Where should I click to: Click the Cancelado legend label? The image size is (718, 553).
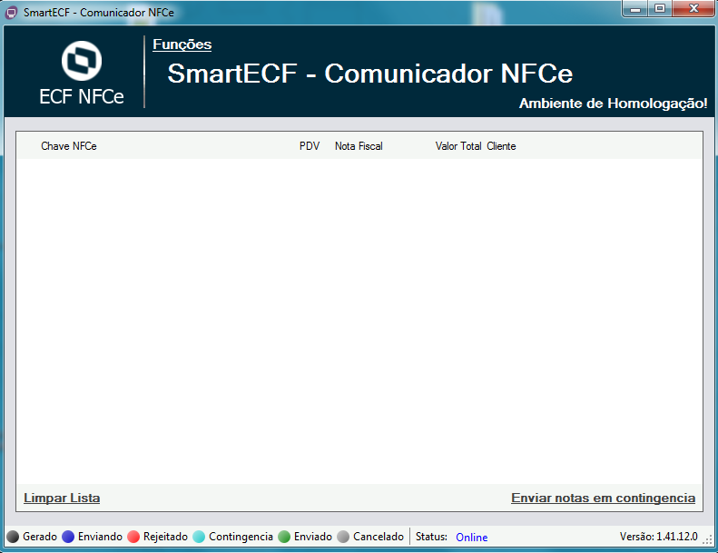click(x=379, y=537)
